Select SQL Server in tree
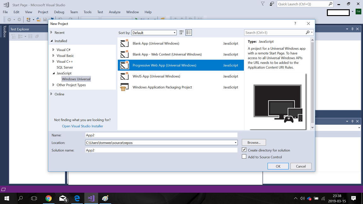Screen dimensions: 363x204 65,67
